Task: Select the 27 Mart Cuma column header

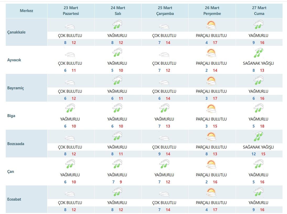Action: [259, 11]
